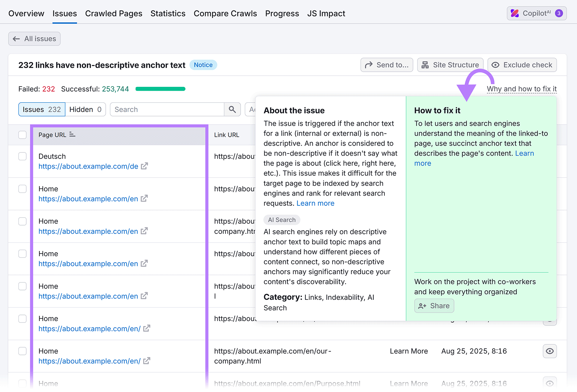Click the Share button
577x392 pixels.
point(434,306)
